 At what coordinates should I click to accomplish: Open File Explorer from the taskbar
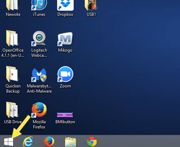[x=71, y=142]
